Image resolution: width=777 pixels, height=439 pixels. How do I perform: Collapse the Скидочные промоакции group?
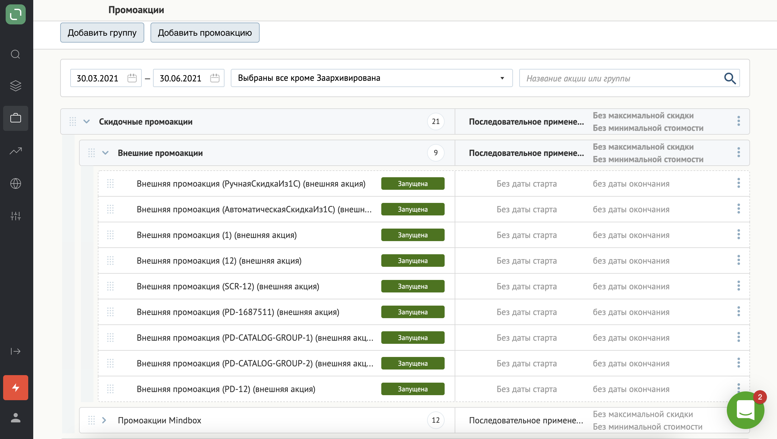[x=87, y=121]
